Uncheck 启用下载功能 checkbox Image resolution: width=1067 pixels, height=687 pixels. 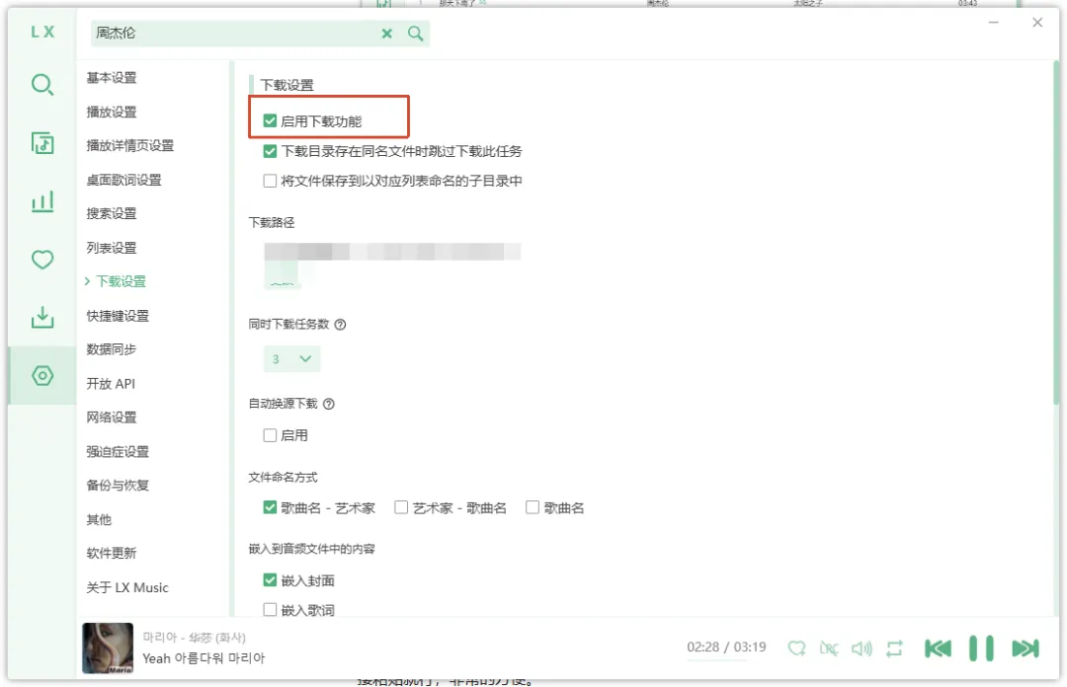270,121
